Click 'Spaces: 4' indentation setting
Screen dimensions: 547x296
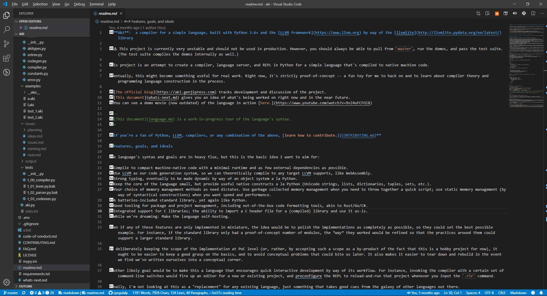pyautogui.click(x=473, y=293)
